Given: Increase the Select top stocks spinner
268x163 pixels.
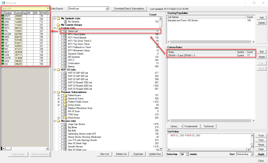Looking at the screenshot, I should pyautogui.click(x=187, y=153).
